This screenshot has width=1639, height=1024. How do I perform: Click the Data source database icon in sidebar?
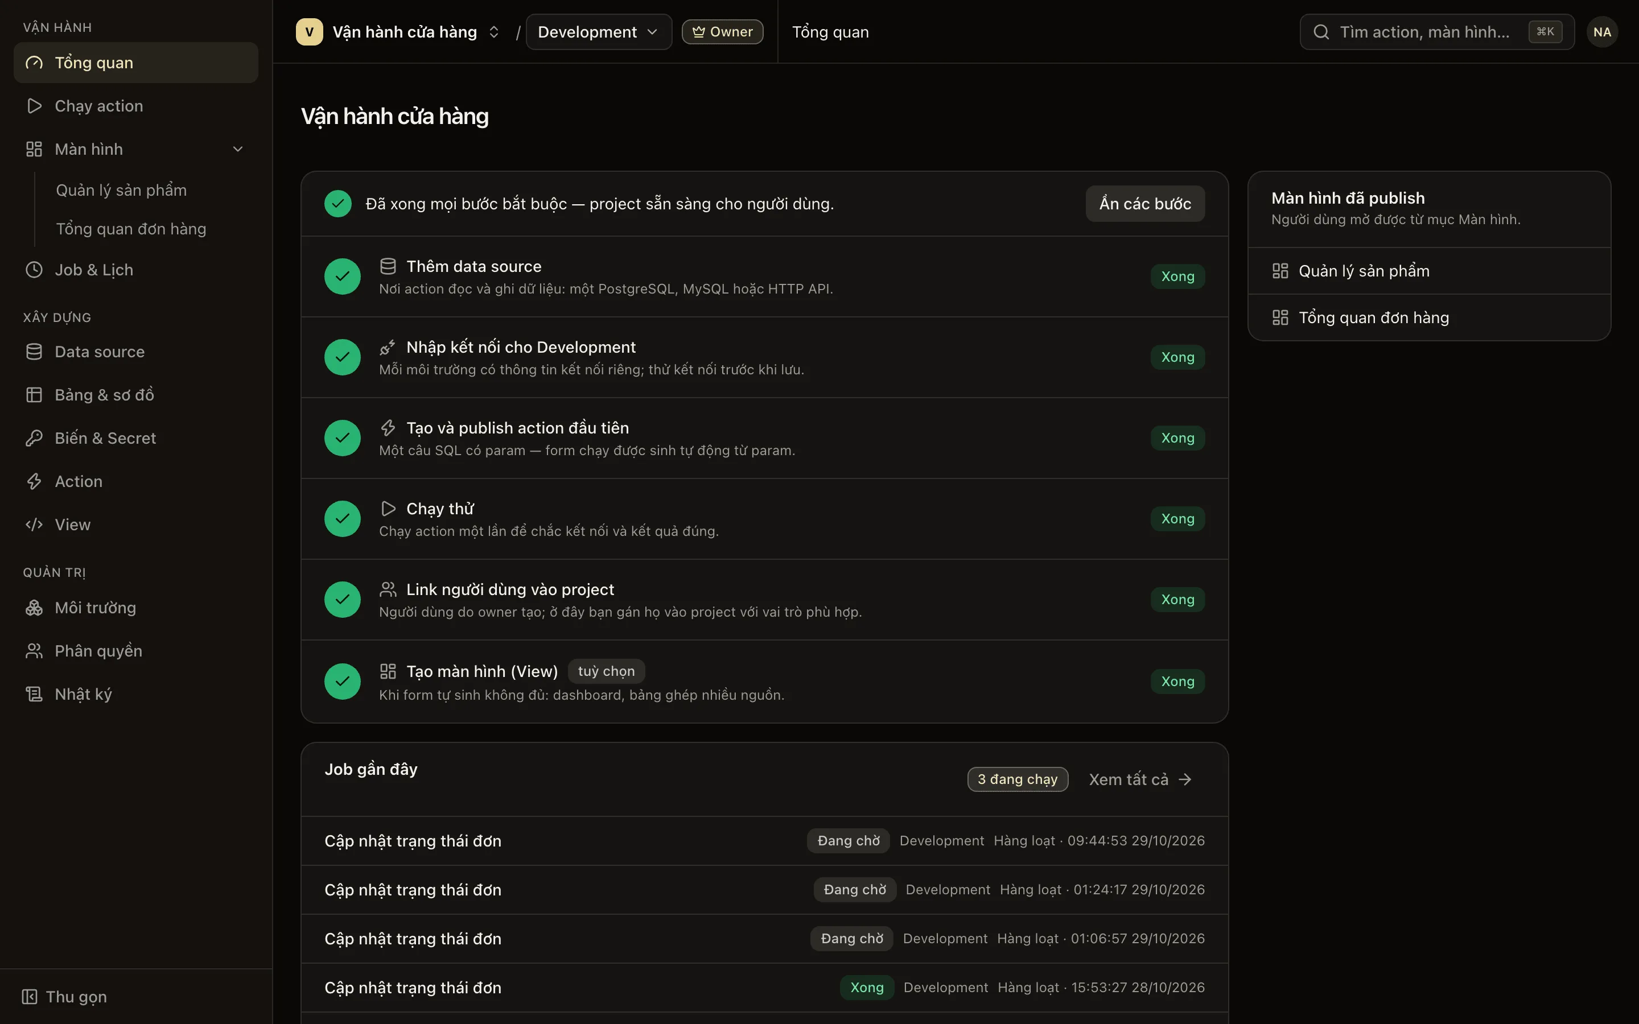(x=34, y=352)
